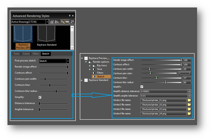This screenshot has width=212, height=140.
Task: Browse folder for Stroke1 file name
Action: [189, 100]
